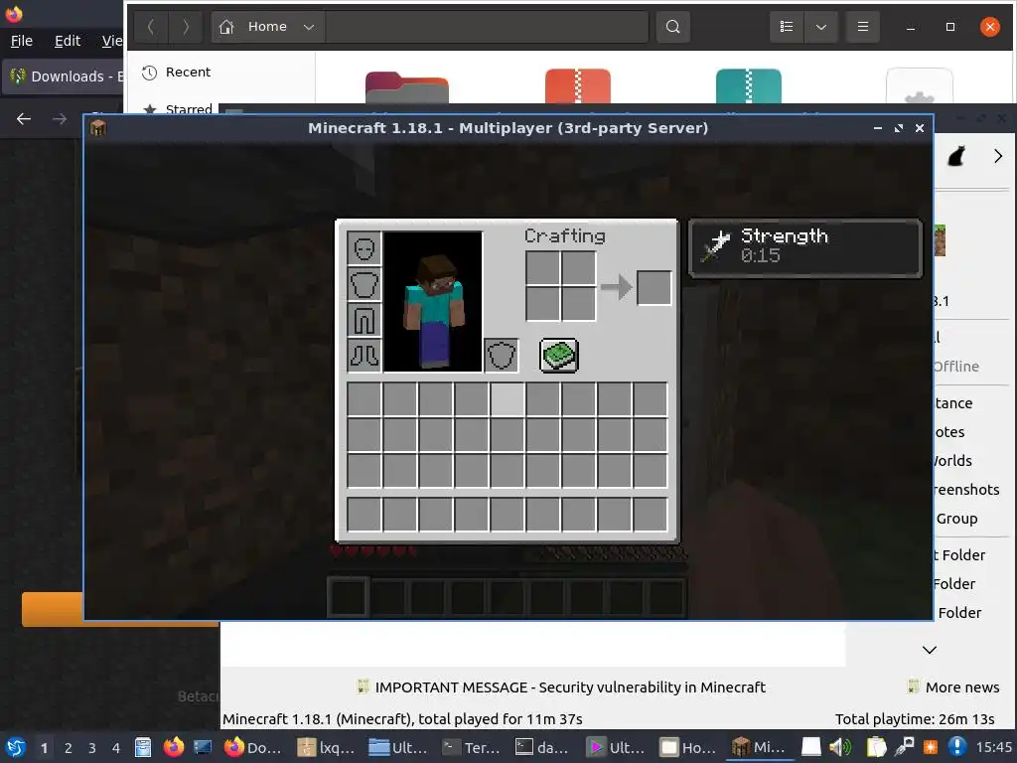1017x763 pixels.
Task: Switch to the Home taskbar entry
Action: point(689,747)
